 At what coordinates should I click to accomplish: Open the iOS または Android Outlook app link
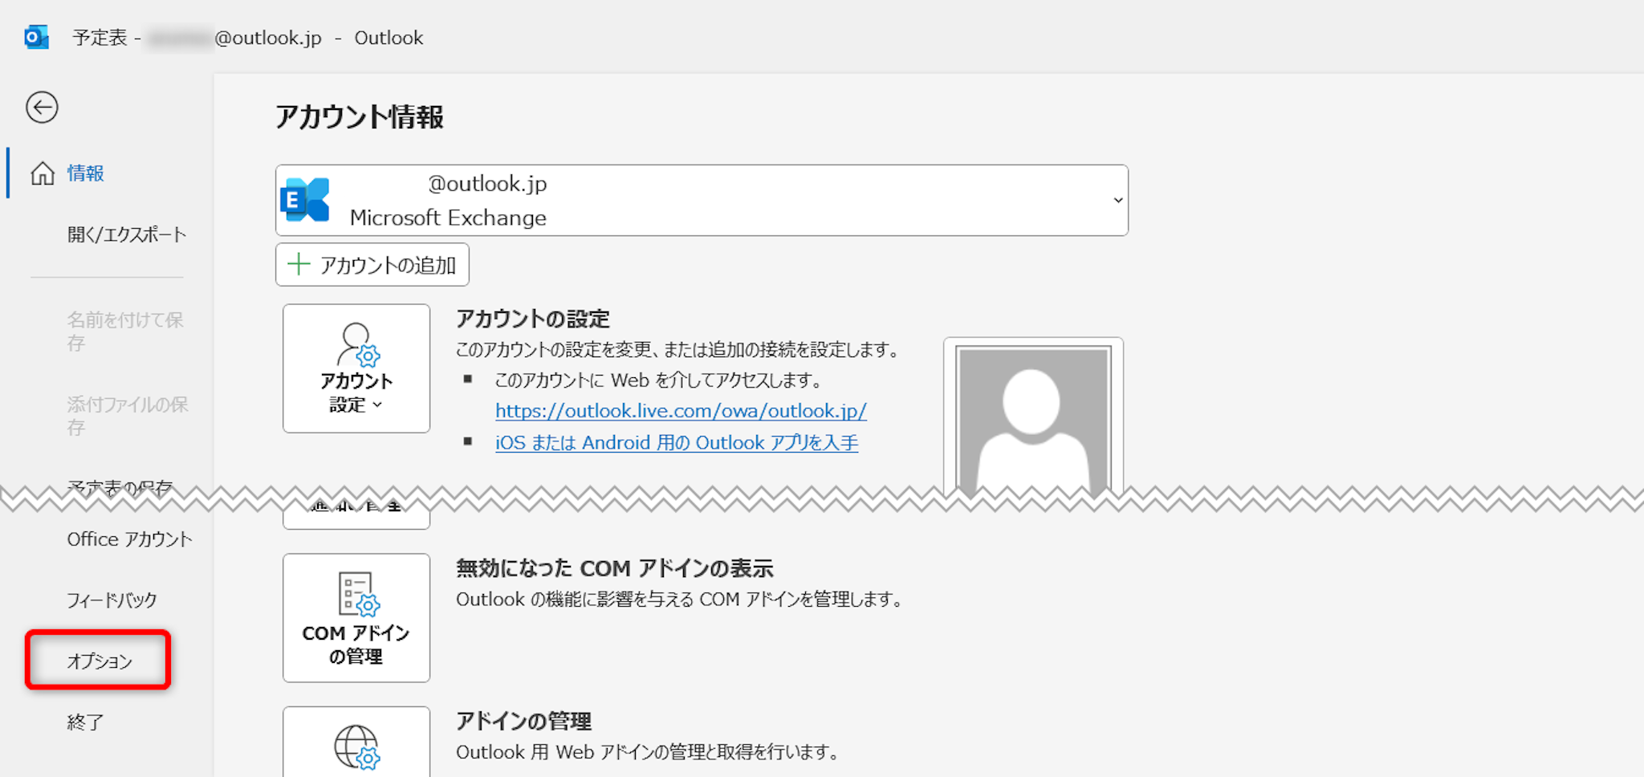coord(676,443)
